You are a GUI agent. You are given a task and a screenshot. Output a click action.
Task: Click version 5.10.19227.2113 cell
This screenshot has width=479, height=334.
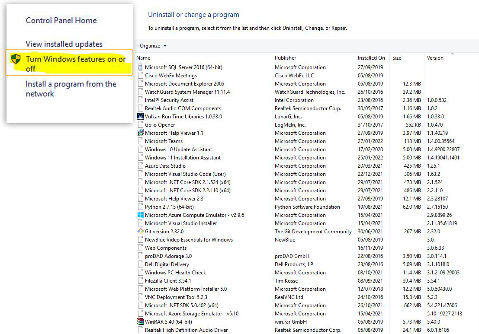444,314
